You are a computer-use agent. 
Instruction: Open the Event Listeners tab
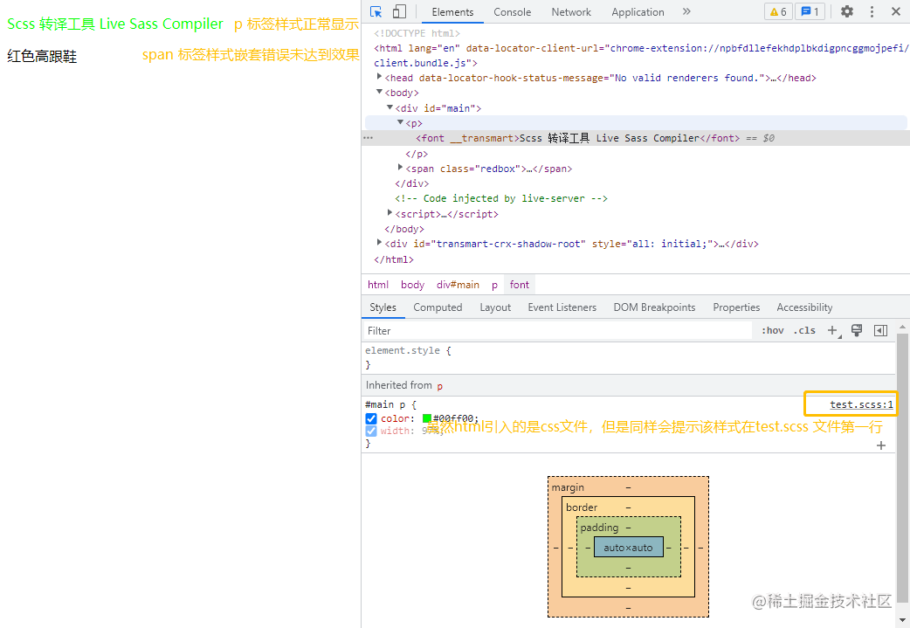click(562, 307)
